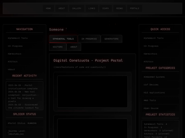Open the PORTALS page
This screenshot has height=138, width=185.
(135, 8)
